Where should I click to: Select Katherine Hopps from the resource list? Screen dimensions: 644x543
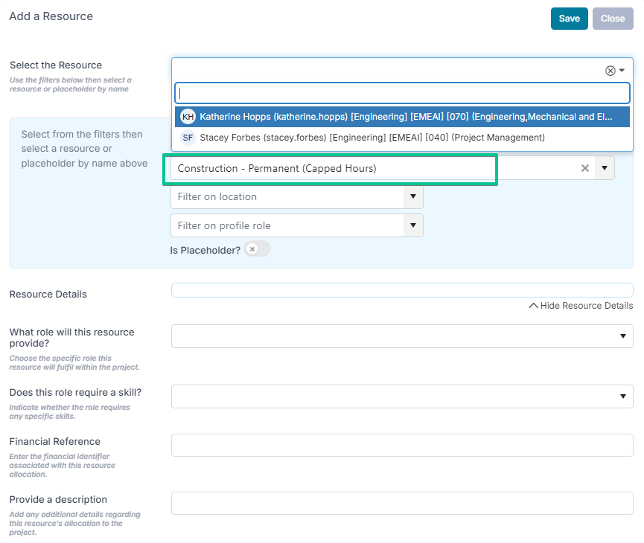pos(402,117)
